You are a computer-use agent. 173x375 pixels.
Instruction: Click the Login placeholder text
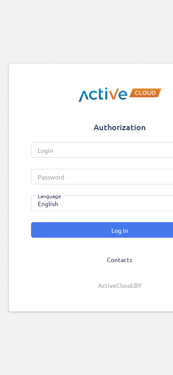45,151
